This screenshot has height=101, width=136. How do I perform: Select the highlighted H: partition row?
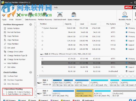[89, 63]
